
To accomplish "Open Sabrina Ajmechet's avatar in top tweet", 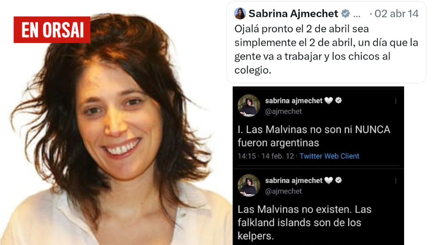I will [x=240, y=14].
